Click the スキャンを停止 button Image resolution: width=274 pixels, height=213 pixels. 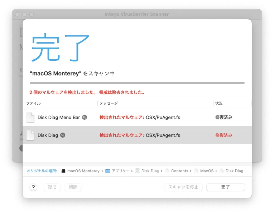pos(183,187)
